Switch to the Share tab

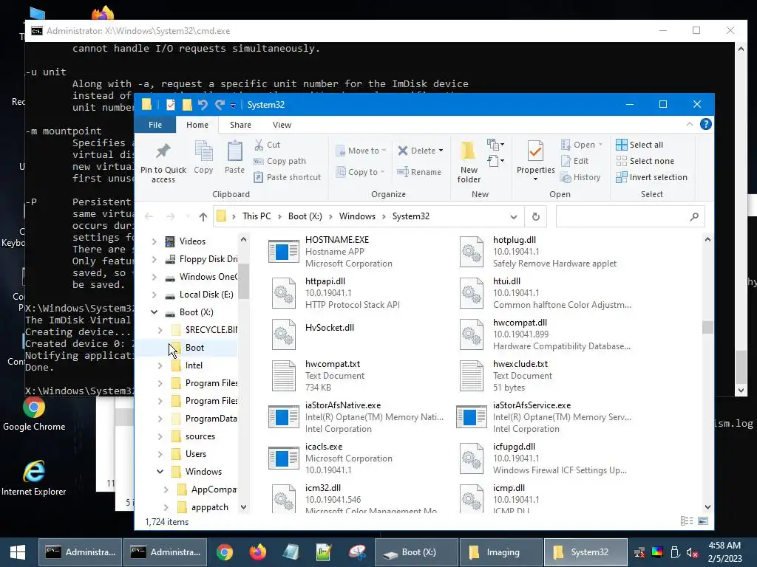point(240,125)
